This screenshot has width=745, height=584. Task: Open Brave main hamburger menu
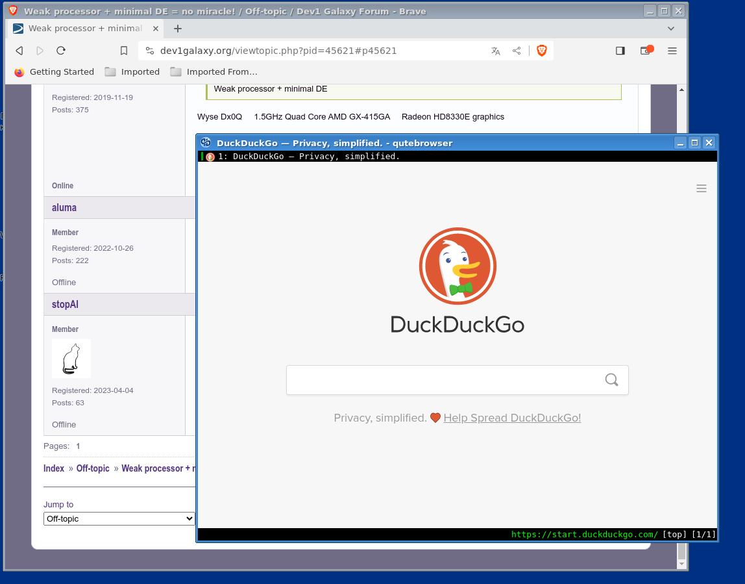click(672, 51)
